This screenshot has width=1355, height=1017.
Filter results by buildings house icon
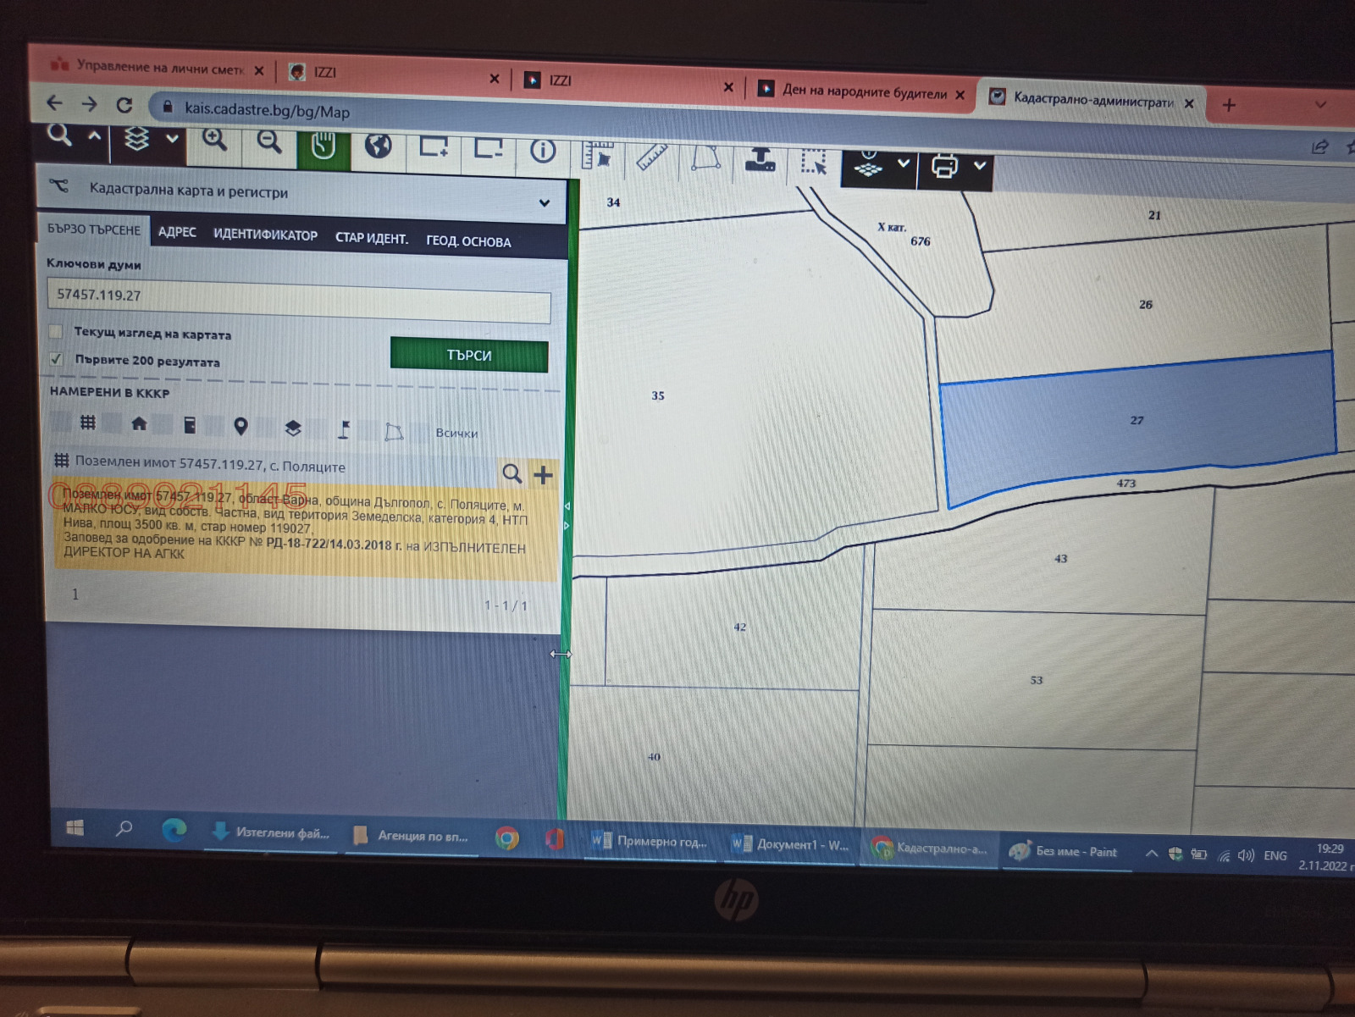(x=139, y=423)
